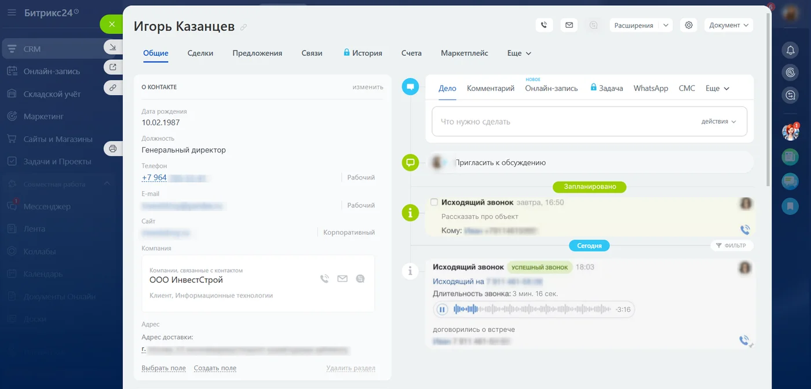Close the contact card with green X button
This screenshot has width=811, height=389.
(x=112, y=24)
